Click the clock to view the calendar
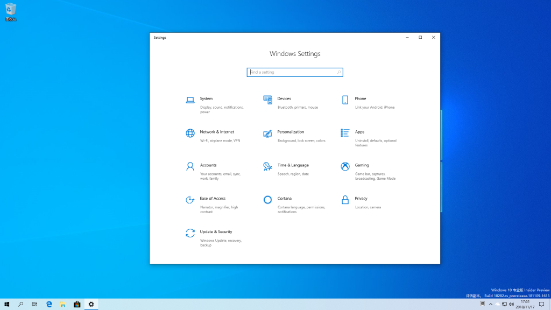 (524, 304)
